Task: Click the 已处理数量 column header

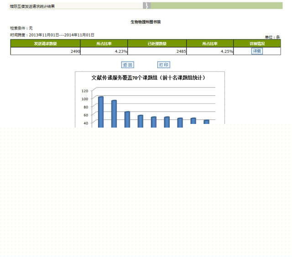Action: [157, 44]
